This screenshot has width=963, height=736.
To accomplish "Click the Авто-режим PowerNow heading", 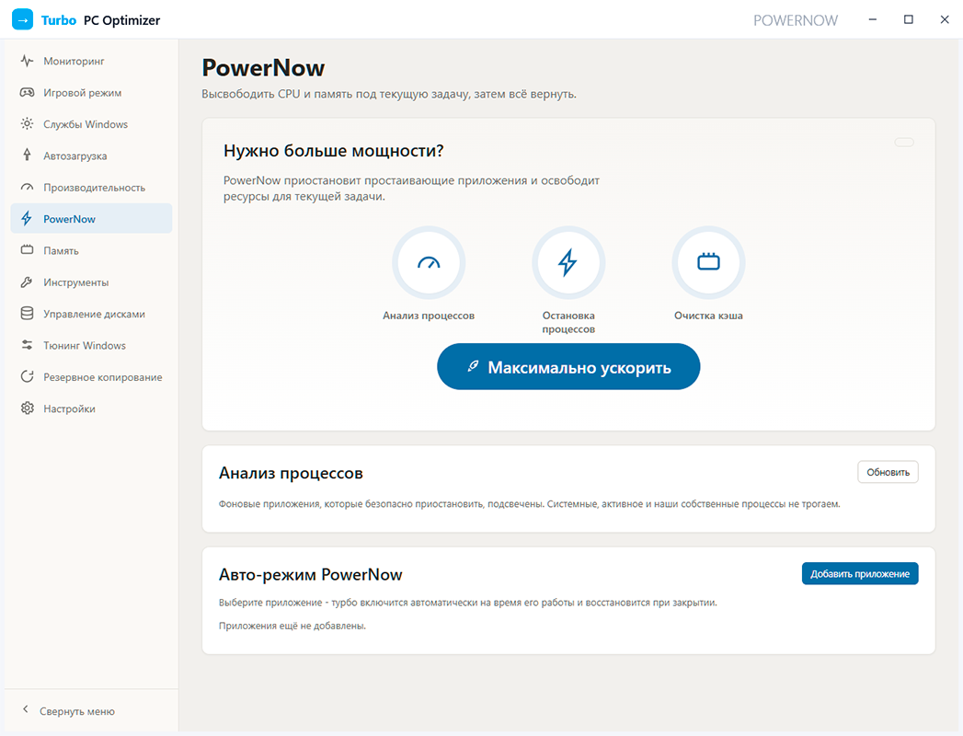I will (x=311, y=574).
